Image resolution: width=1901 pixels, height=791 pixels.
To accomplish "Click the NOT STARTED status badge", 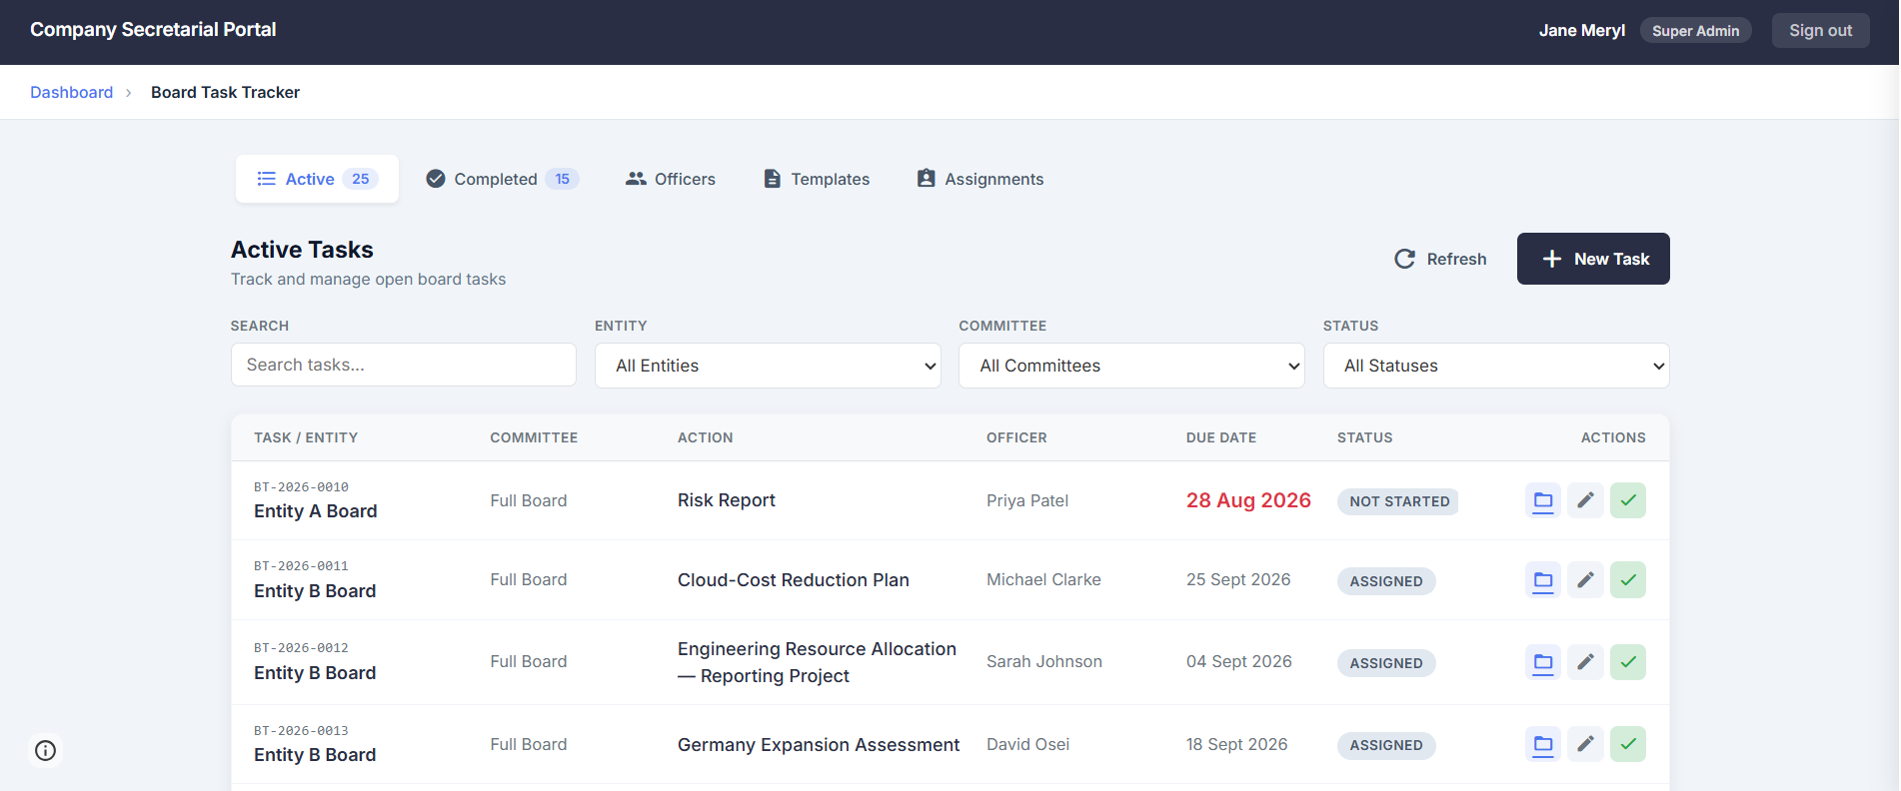I will point(1398,501).
